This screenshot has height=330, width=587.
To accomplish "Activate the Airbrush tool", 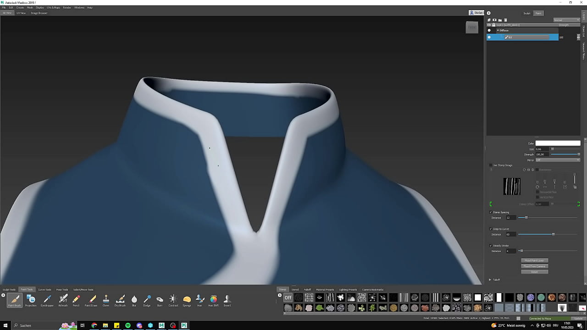I will tap(63, 300).
